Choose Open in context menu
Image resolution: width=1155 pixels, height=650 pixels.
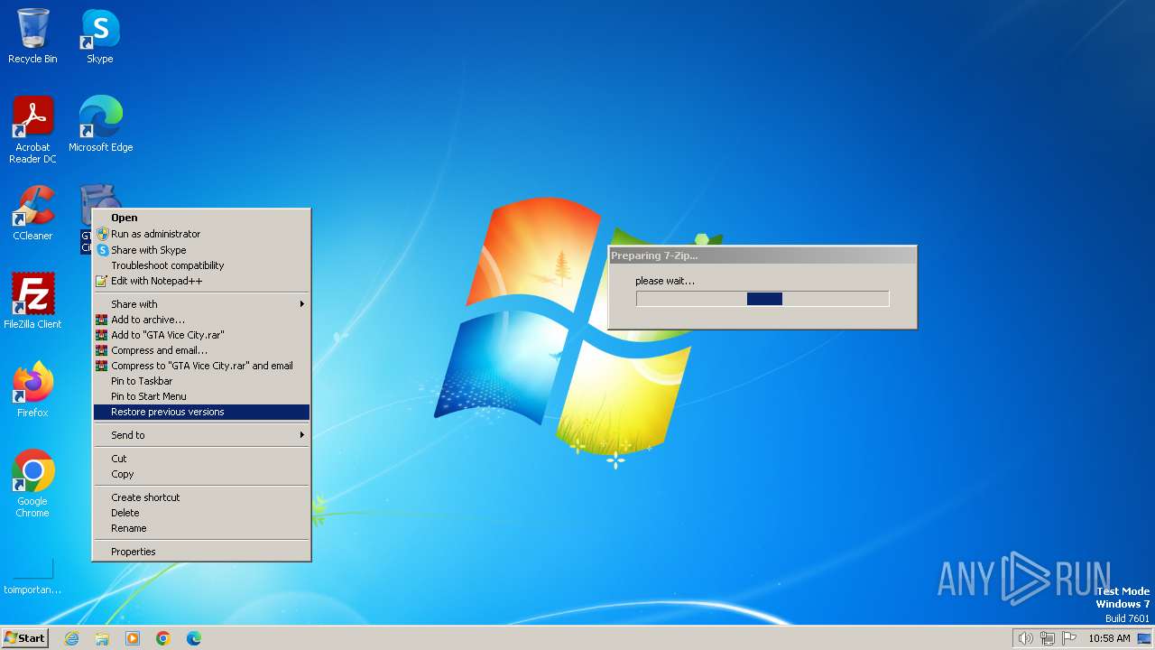tap(201, 218)
